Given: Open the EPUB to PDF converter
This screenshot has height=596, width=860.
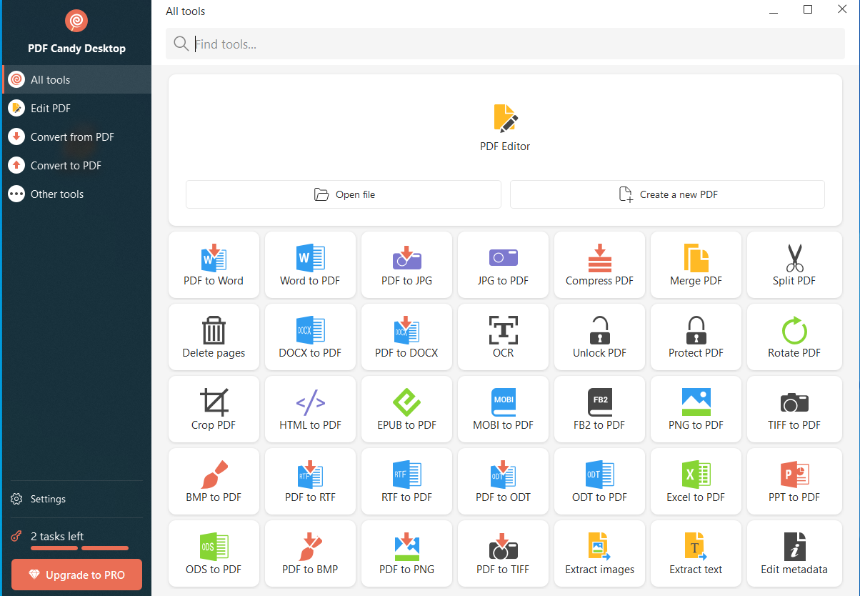Looking at the screenshot, I should tap(406, 409).
